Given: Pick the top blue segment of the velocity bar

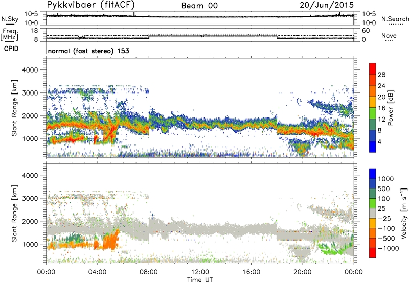Looking at the screenshot, I should pyautogui.click(x=373, y=174).
